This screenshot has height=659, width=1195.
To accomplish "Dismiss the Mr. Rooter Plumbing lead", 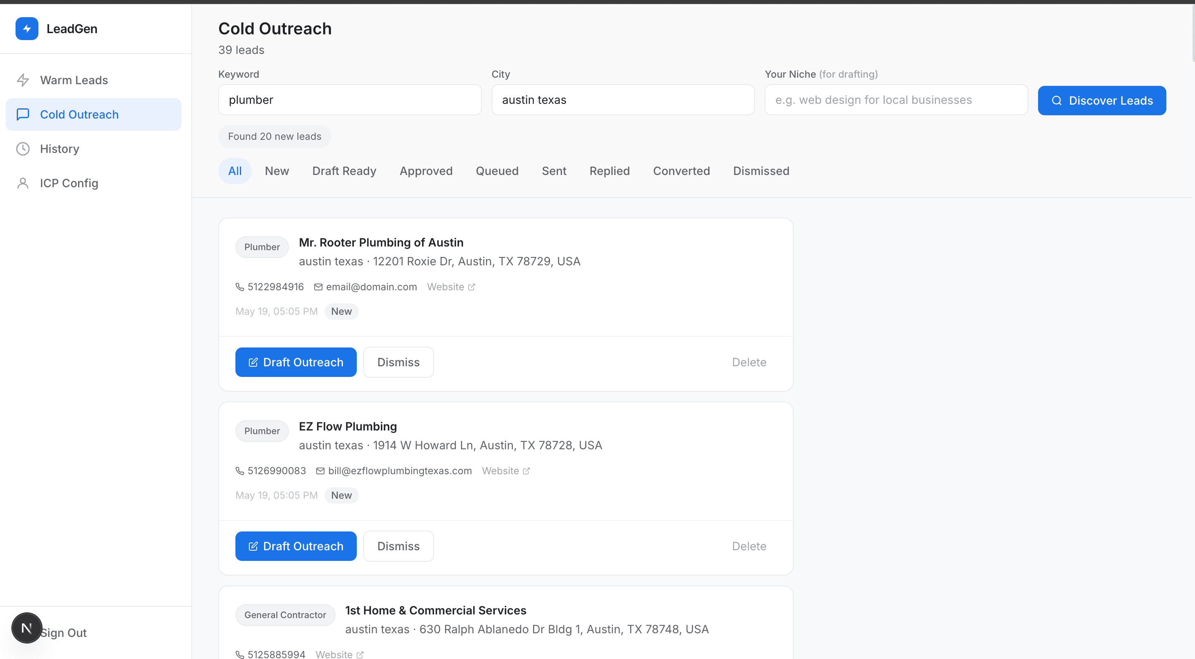I will (x=398, y=363).
